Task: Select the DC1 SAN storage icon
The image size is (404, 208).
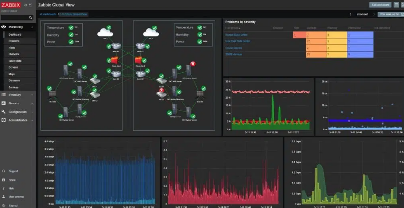Action: click(53, 94)
